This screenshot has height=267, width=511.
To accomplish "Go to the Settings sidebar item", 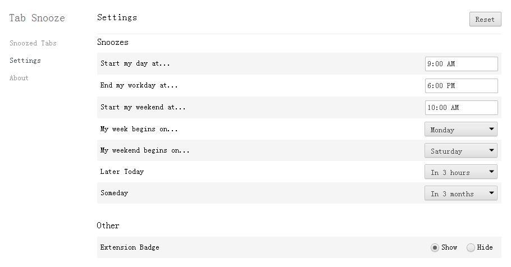I will pyautogui.click(x=25, y=61).
